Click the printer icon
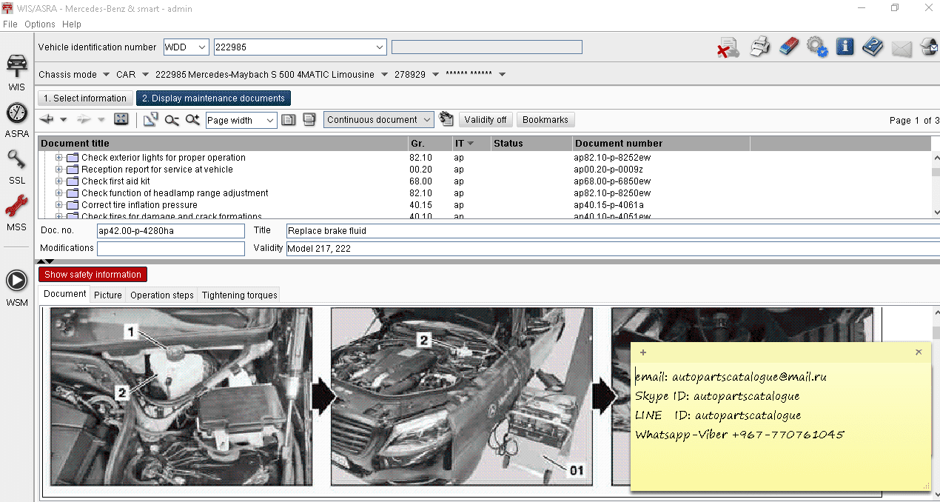 [761, 47]
